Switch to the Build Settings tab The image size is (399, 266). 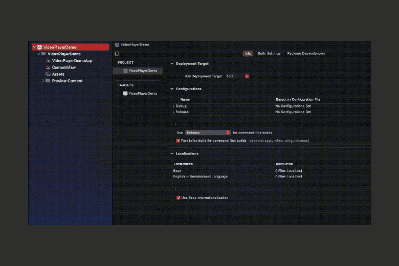coord(269,53)
